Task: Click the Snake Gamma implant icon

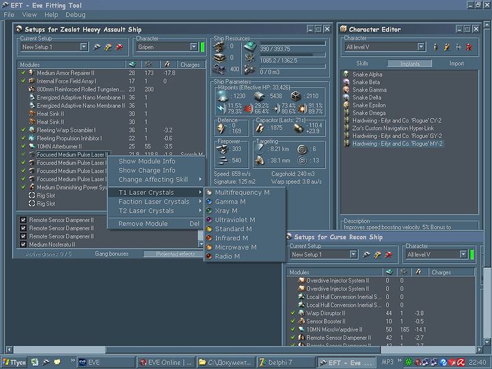Action: 346,90
